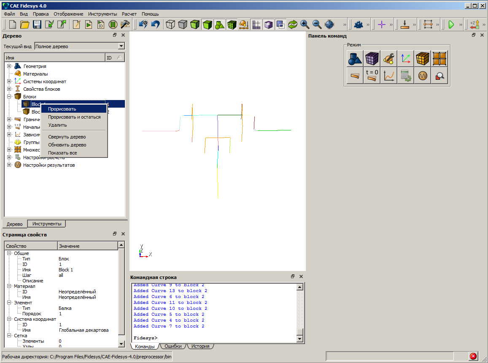Collapse the Материал property group

[x=9, y=286]
